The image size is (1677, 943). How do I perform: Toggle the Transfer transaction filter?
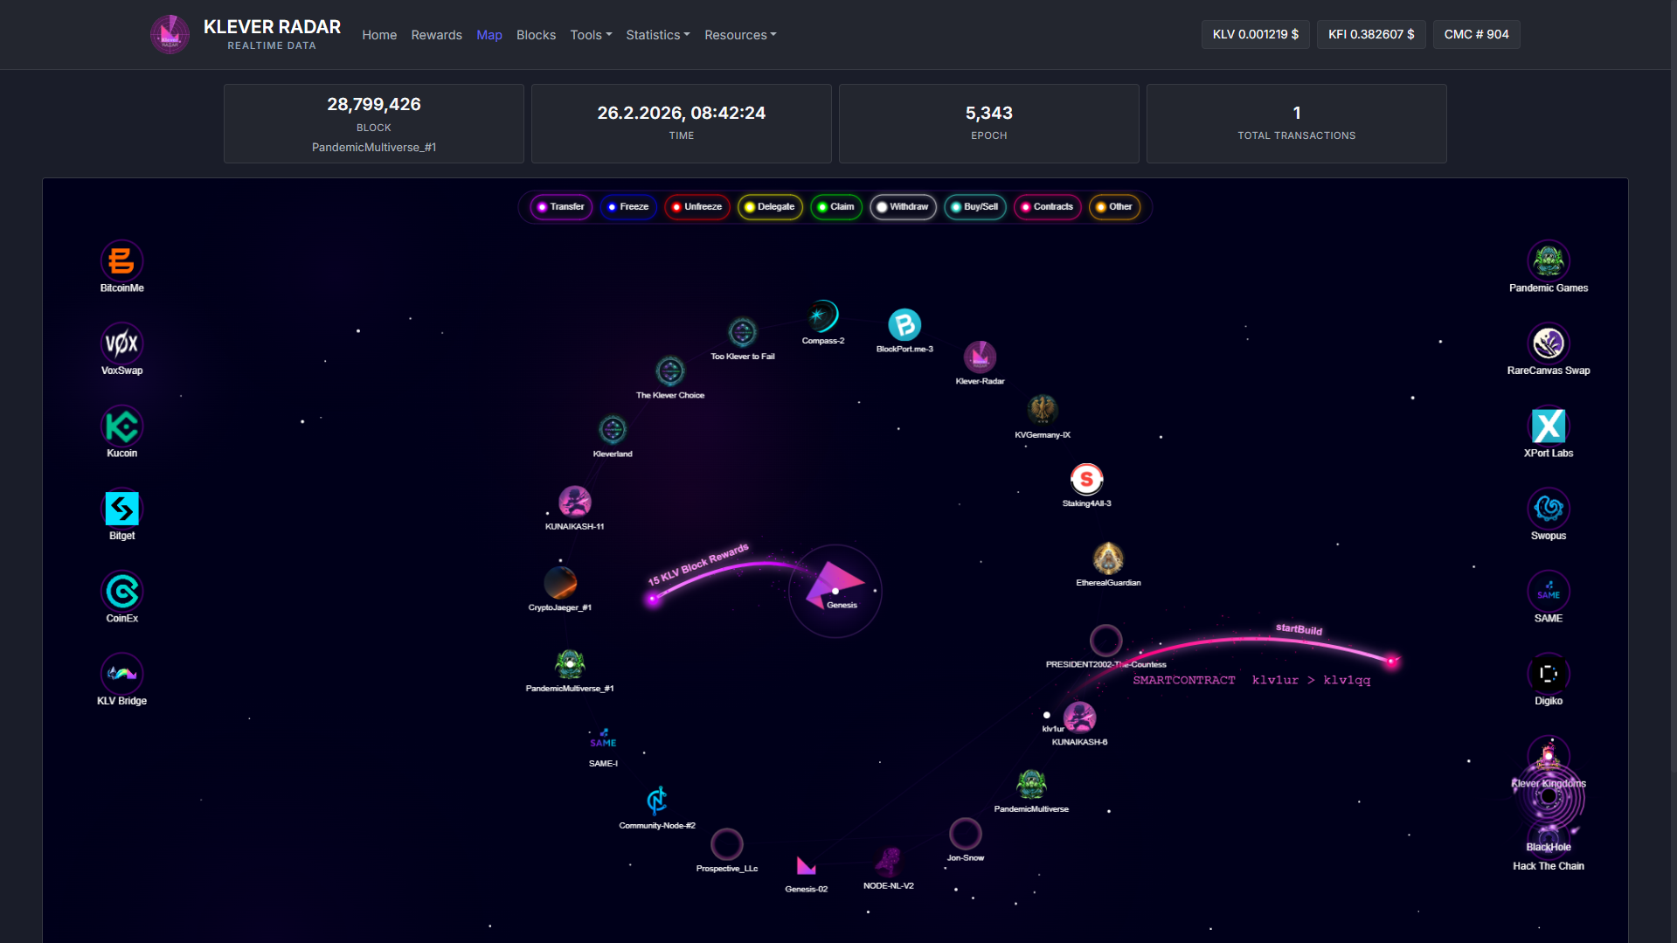[x=560, y=207]
